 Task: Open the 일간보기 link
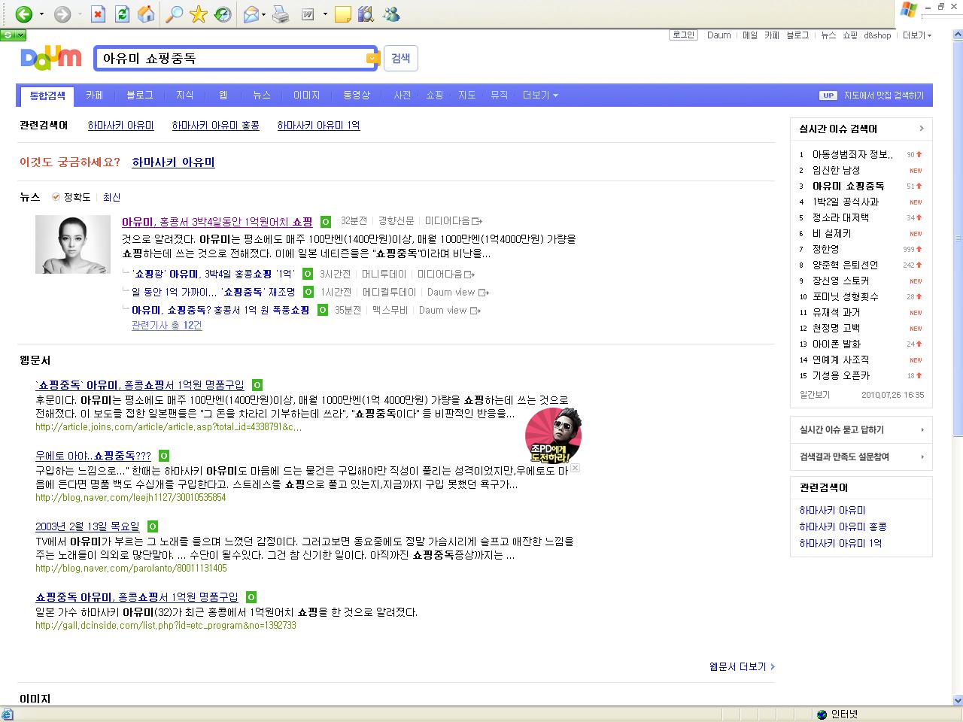[815, 395]
